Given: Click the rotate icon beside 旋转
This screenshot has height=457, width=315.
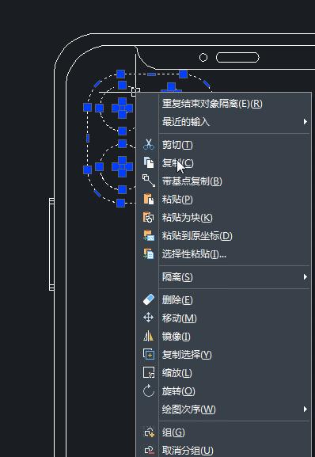Looking at the screenshot, I should coord(149,390).
